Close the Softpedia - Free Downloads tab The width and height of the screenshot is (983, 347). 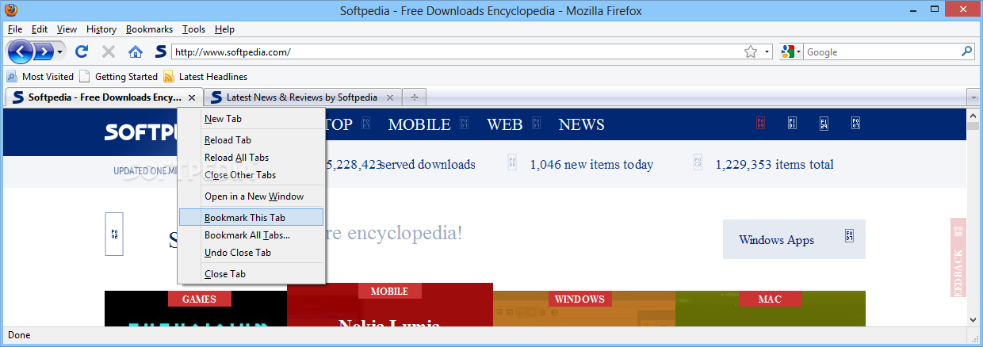(191, 97)
